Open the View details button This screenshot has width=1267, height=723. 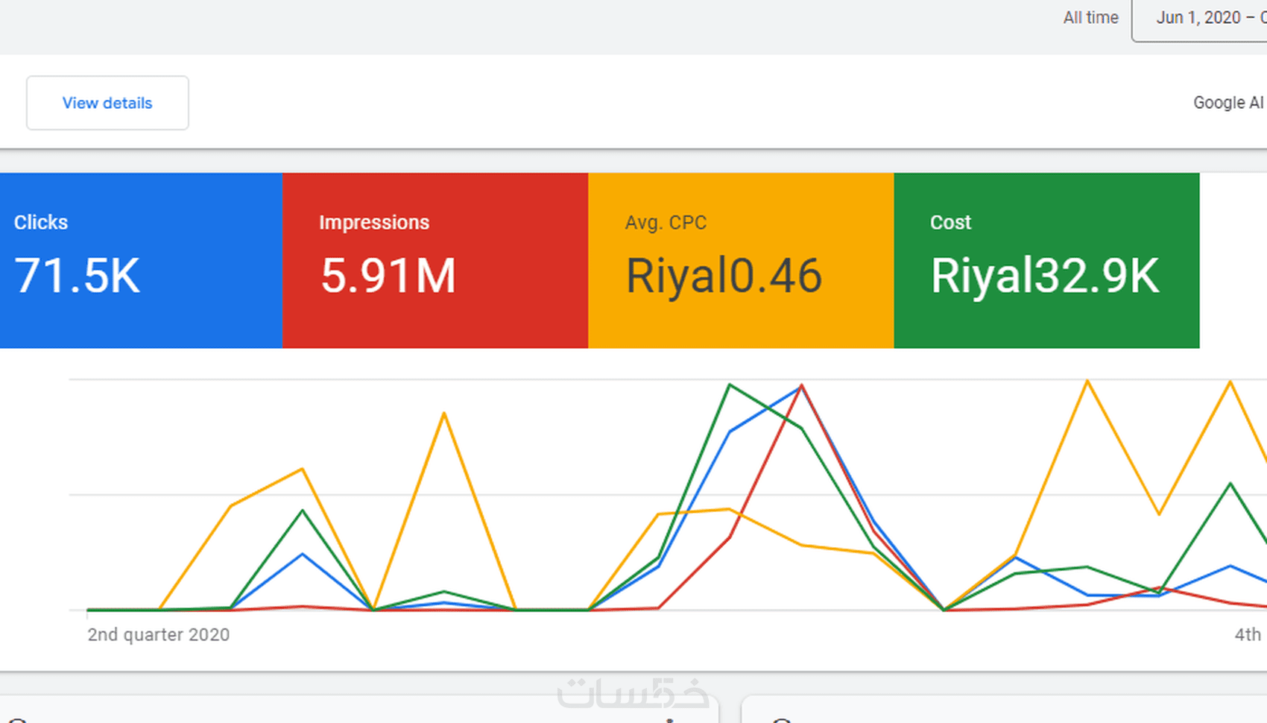coord(107,103)
